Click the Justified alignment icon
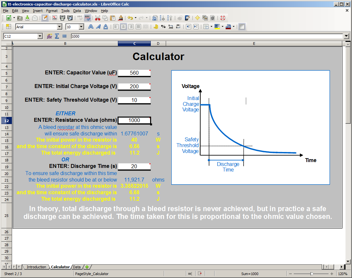This screenshot has height=278, width=352. pyautogui.click(x=138, y=27)
